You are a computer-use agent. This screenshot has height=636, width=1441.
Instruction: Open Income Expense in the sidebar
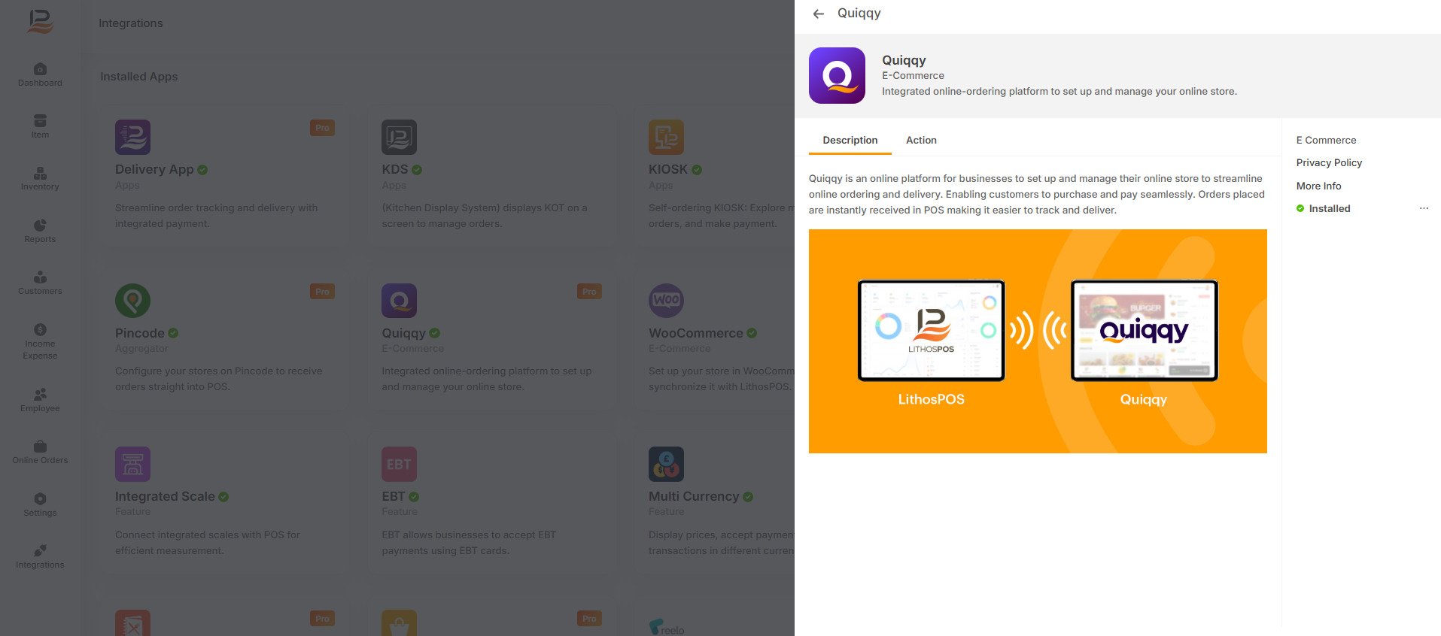pos(40,341)
